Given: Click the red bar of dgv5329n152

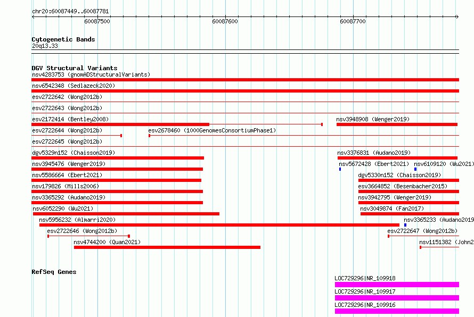Looking at the screenshot, I should click(118, 158).
